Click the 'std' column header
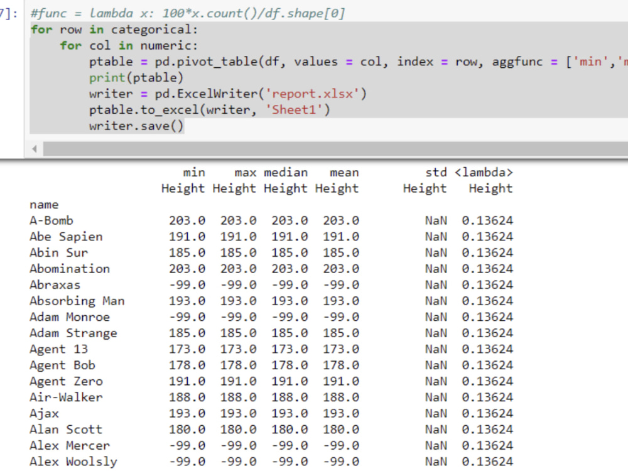Screen dimensions: 628x471 click(436, 173)
